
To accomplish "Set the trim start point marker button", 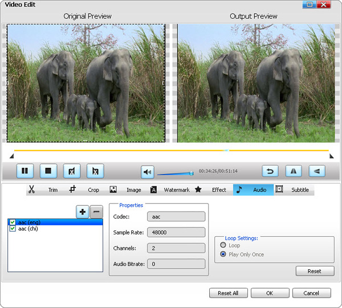I will pyautogui.click(x=72, y=171).
